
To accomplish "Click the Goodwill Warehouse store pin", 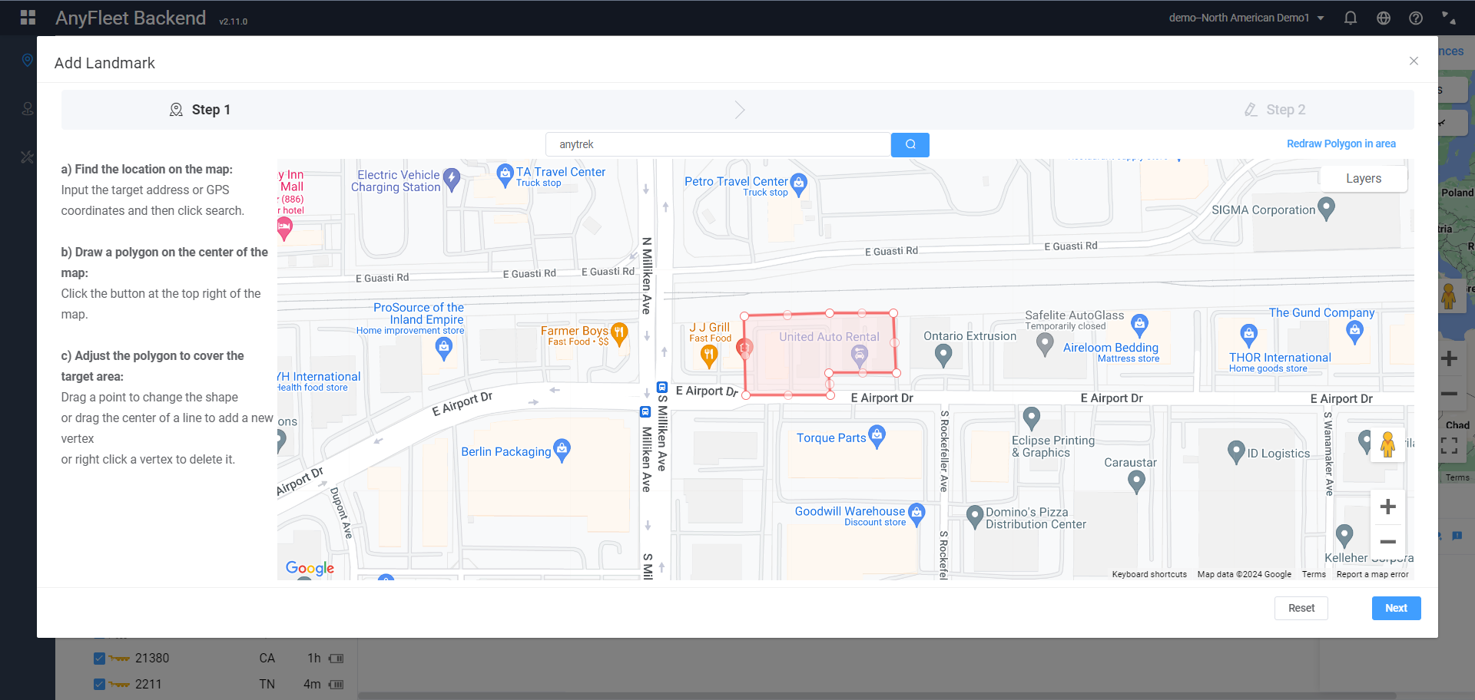I will [x=916, y=514].
